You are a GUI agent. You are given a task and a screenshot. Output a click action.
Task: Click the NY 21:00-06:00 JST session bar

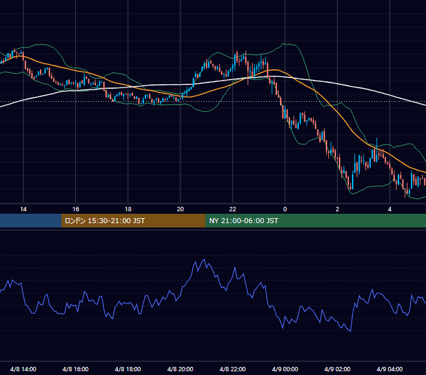pyautogui.click(x=315, y=221)
